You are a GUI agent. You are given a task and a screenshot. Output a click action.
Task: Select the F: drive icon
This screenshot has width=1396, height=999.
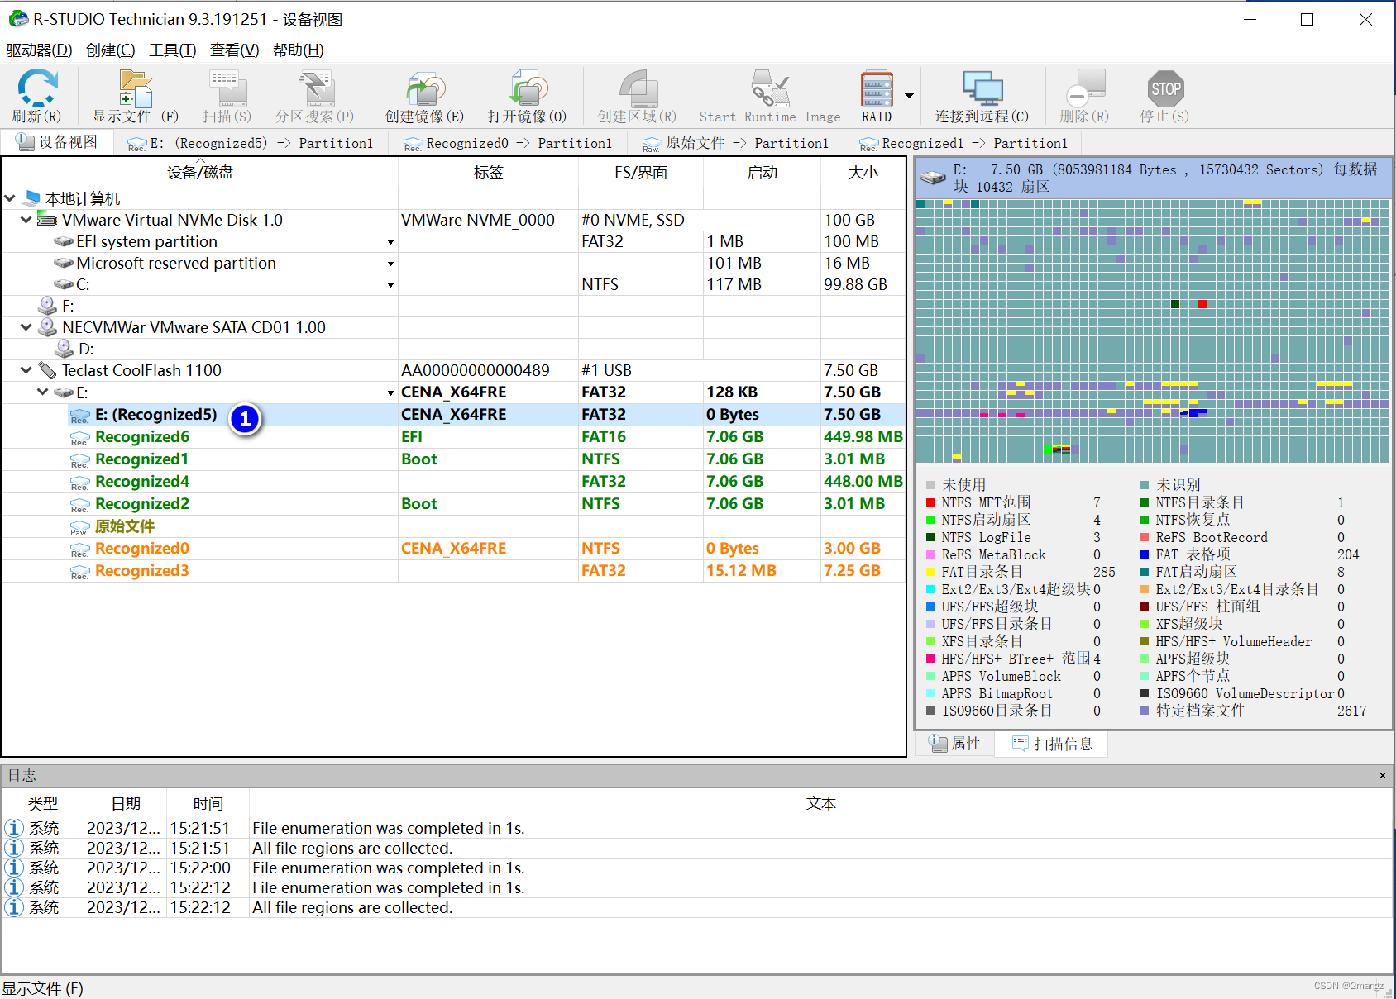tap(48, 306)
